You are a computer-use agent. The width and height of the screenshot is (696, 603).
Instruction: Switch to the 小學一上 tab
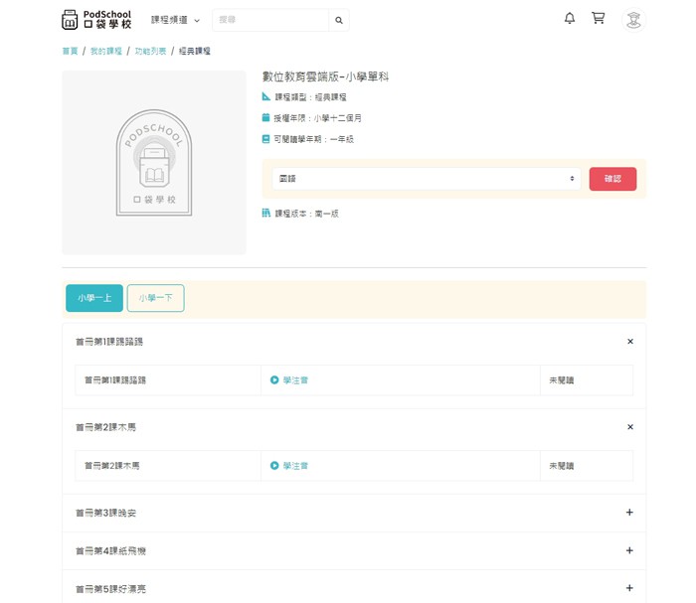pos(94,298)
